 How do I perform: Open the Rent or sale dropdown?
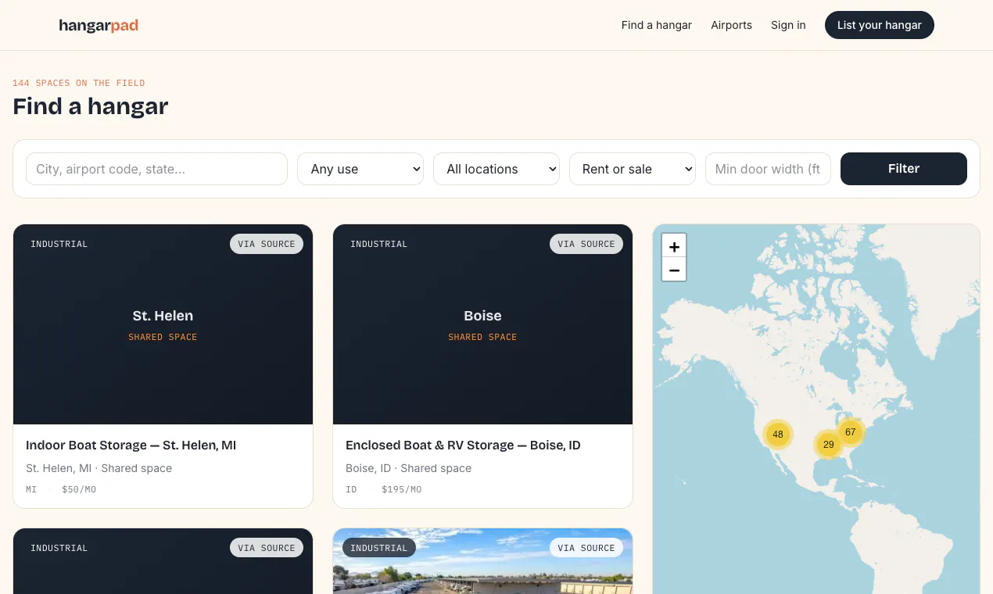633,169
